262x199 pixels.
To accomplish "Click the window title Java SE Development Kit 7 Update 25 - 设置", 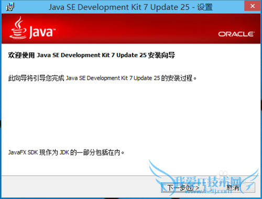I will [x=130, y=7].
